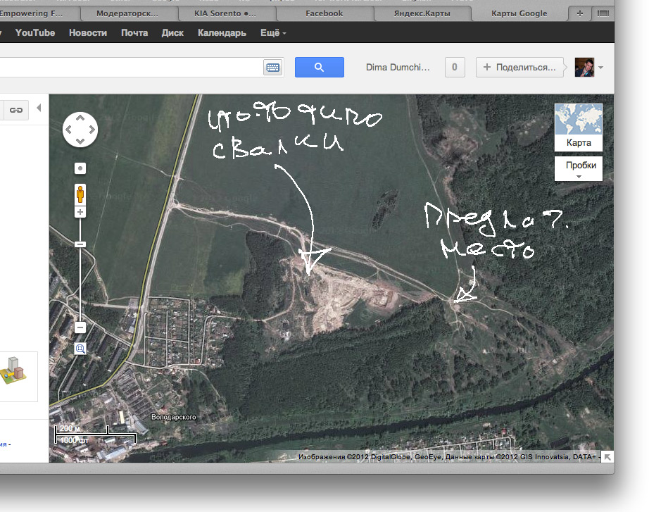Pick up the Street View pegman
649x512 pixels.
click(80, 194)
